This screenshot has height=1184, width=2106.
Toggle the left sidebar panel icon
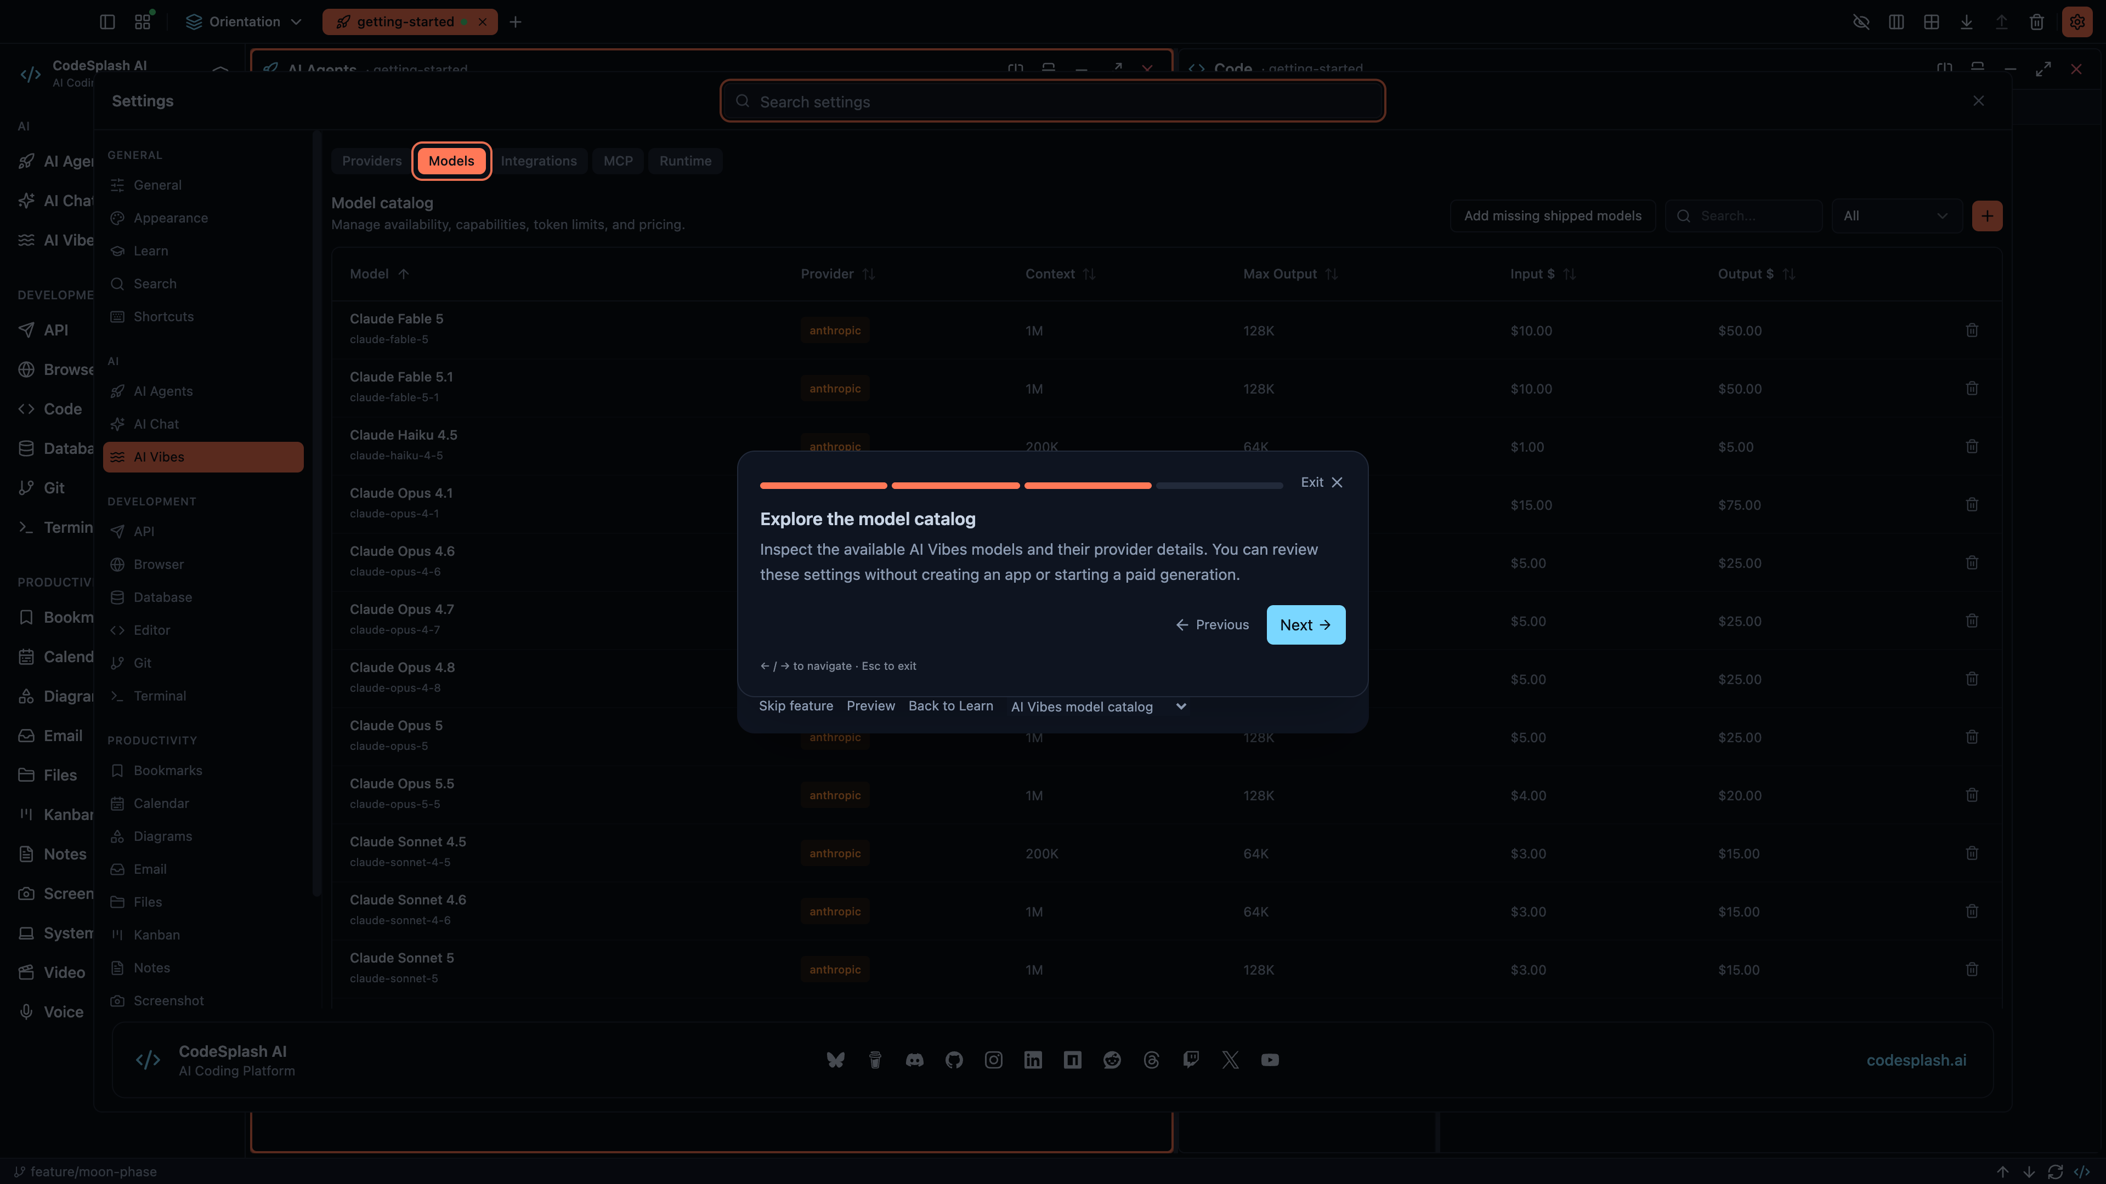[x=107, y=22]
